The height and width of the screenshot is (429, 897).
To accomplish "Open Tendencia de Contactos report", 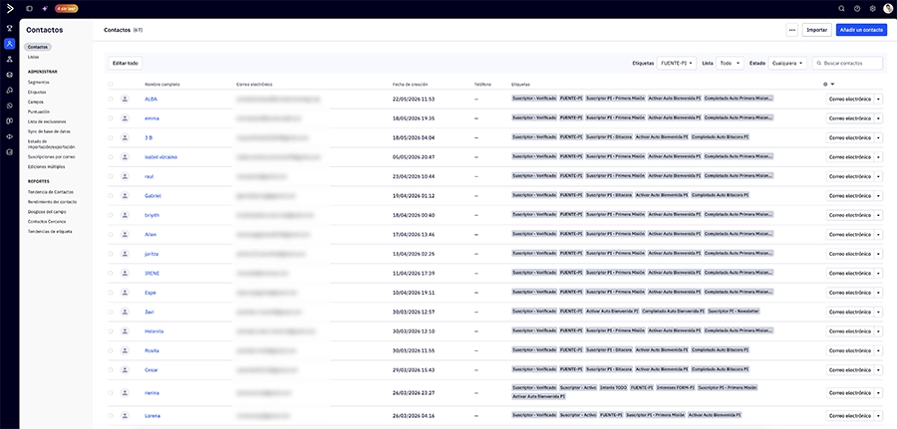I will (x=51, y=192).
